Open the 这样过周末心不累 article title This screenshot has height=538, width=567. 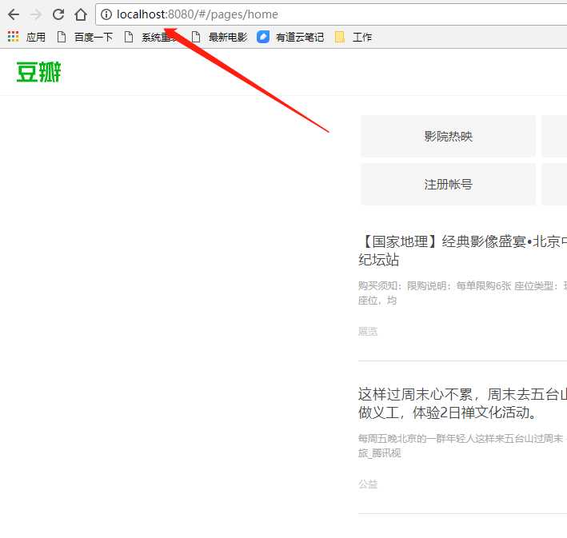pyautogui.click(x=462, y=403)
